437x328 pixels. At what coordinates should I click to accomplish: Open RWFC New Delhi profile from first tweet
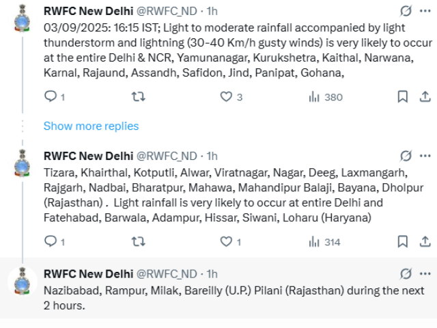pyautogui.click(x=88, y=12)
